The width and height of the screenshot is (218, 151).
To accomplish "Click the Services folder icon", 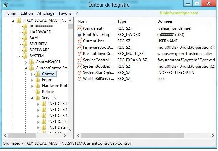I will 38,98.
